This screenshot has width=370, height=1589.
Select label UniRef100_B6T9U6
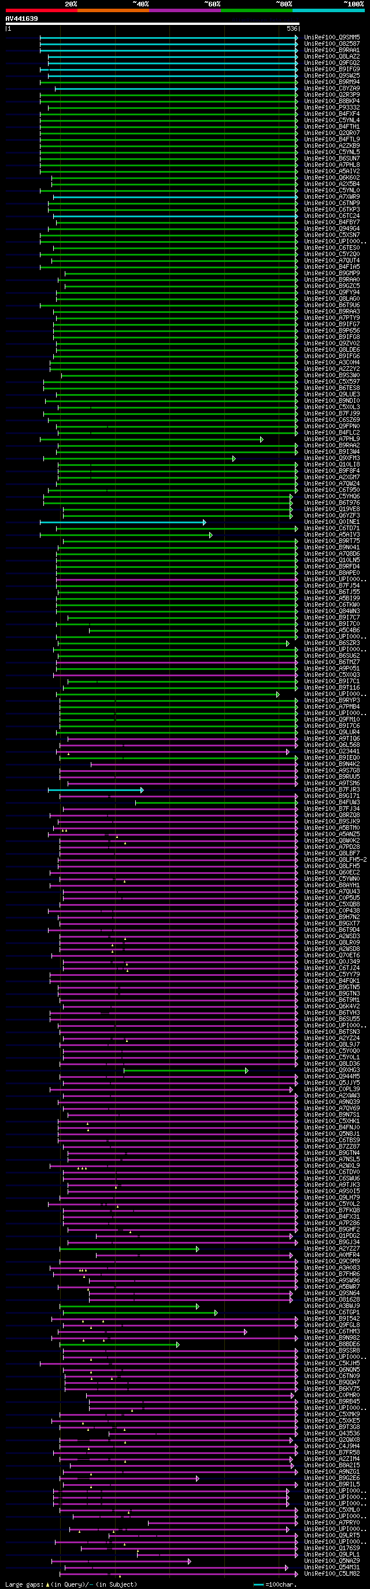coord(332,305)
